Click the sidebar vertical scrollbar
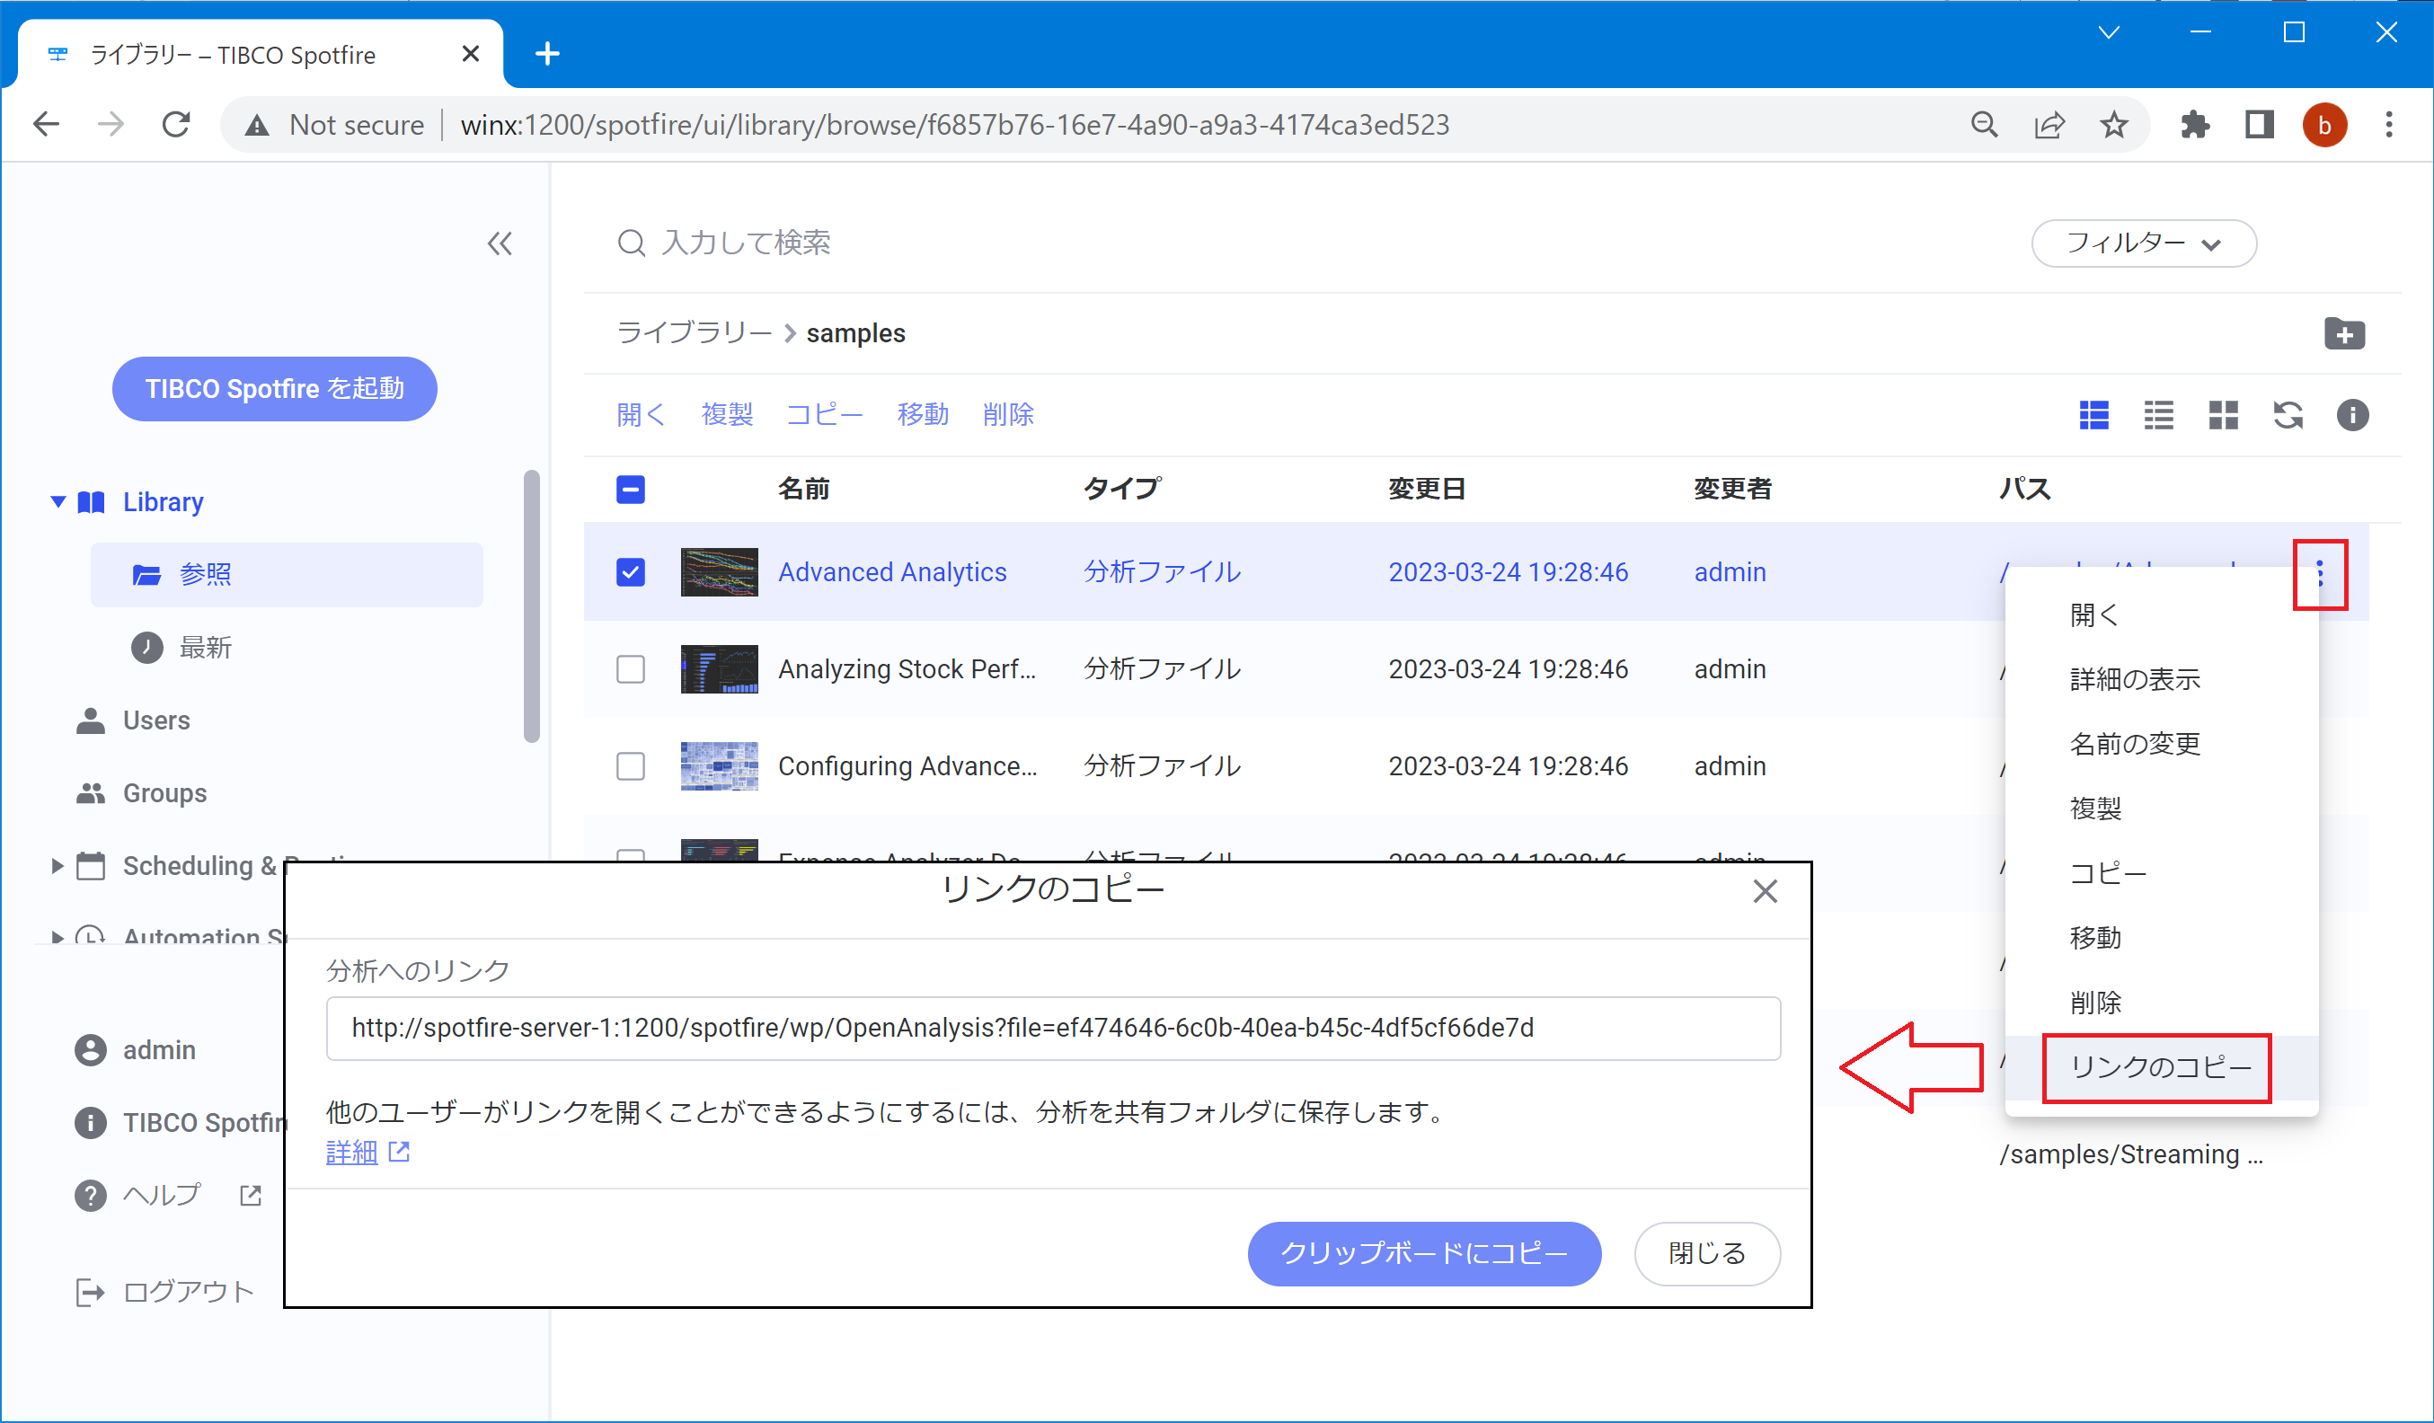 (x=531, y=605)
